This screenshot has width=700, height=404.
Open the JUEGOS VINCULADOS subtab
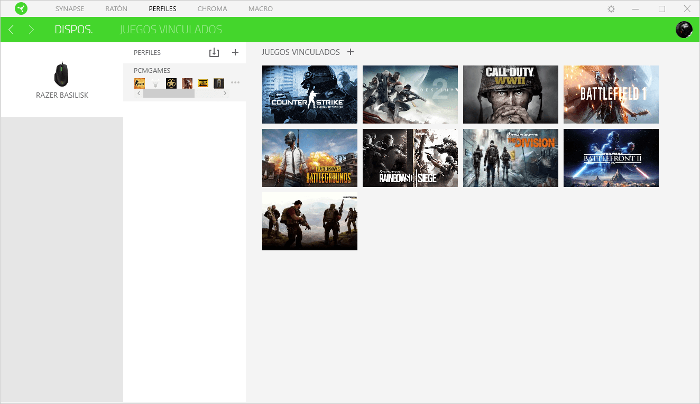click(x=171, y=30)
